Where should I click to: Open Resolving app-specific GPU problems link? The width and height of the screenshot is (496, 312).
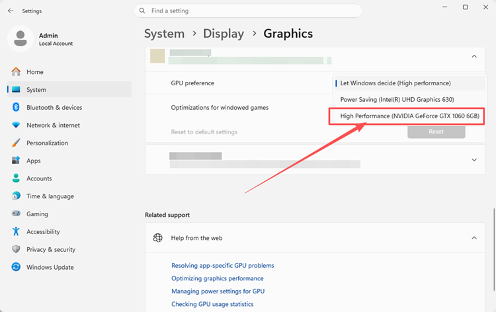(223, 266)
